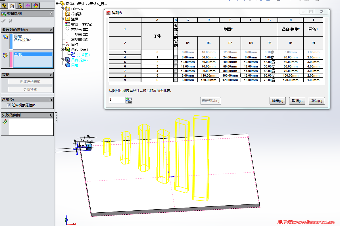Open the FeatureManager design tree tab
The height and width of the screenshot is (226, 340).
point(4,6)
